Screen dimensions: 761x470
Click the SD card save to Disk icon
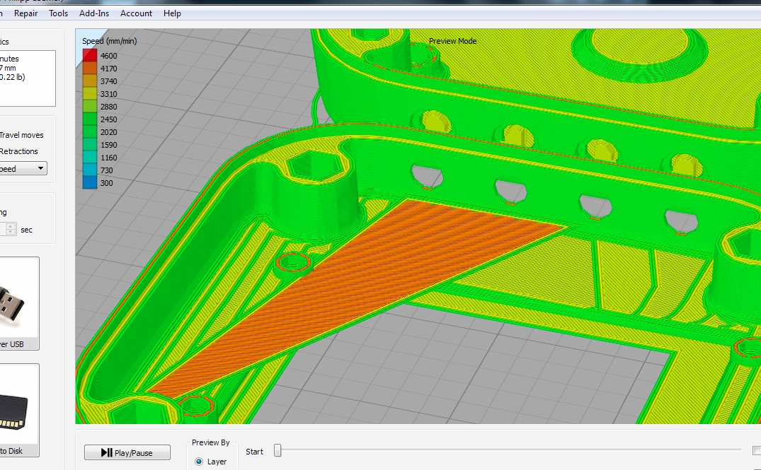point(18,410)
